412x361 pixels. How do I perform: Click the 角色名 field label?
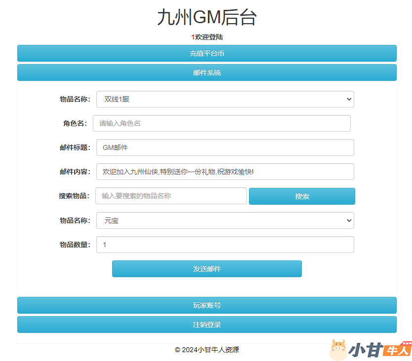[x=75, y=123]
